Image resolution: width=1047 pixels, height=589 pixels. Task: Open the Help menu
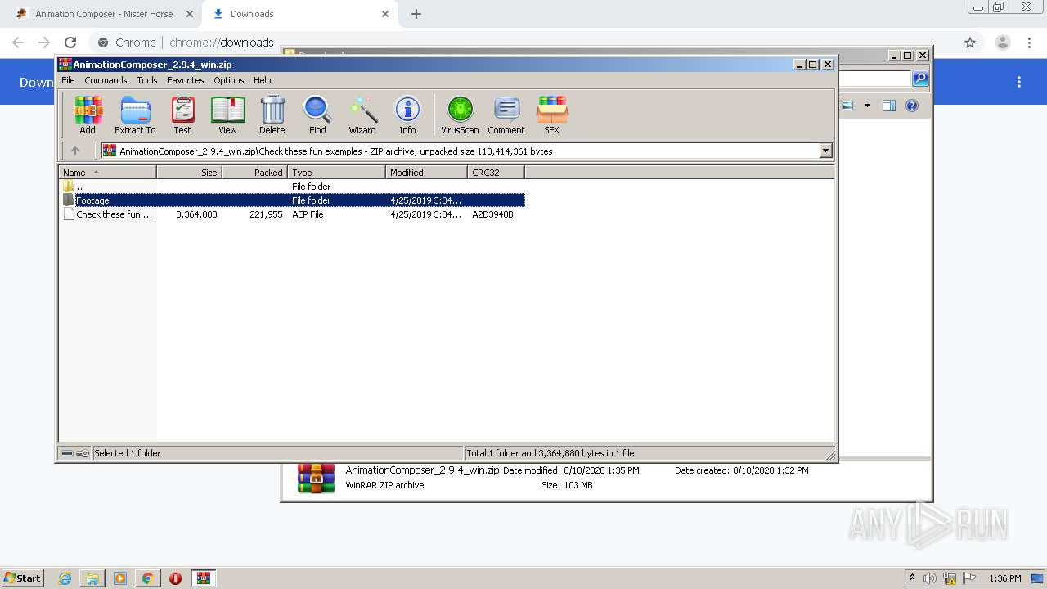click(x=262, y=80)
